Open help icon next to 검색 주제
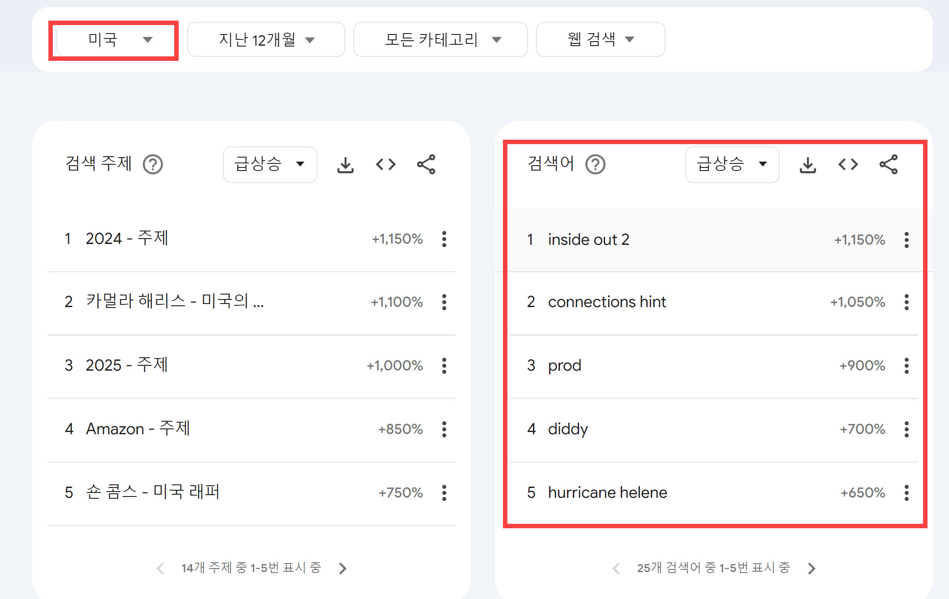 click(x=153, y=165)
